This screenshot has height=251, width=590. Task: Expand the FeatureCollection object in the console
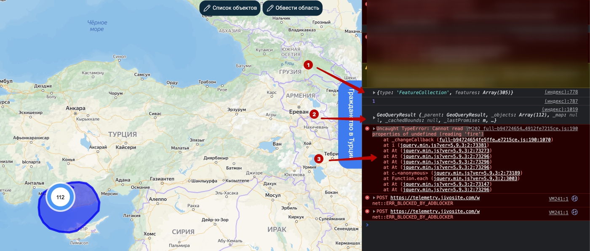pos(374,92)
